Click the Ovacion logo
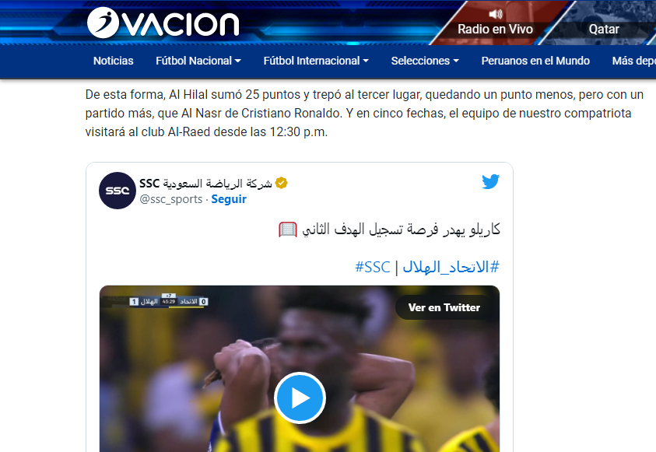 click(x=163, y=23)
